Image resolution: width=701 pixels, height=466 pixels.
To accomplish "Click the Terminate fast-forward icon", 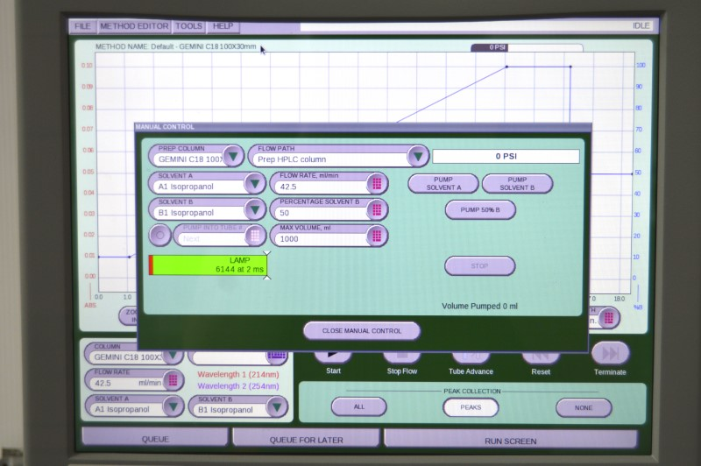I will [x=610, y=353].
